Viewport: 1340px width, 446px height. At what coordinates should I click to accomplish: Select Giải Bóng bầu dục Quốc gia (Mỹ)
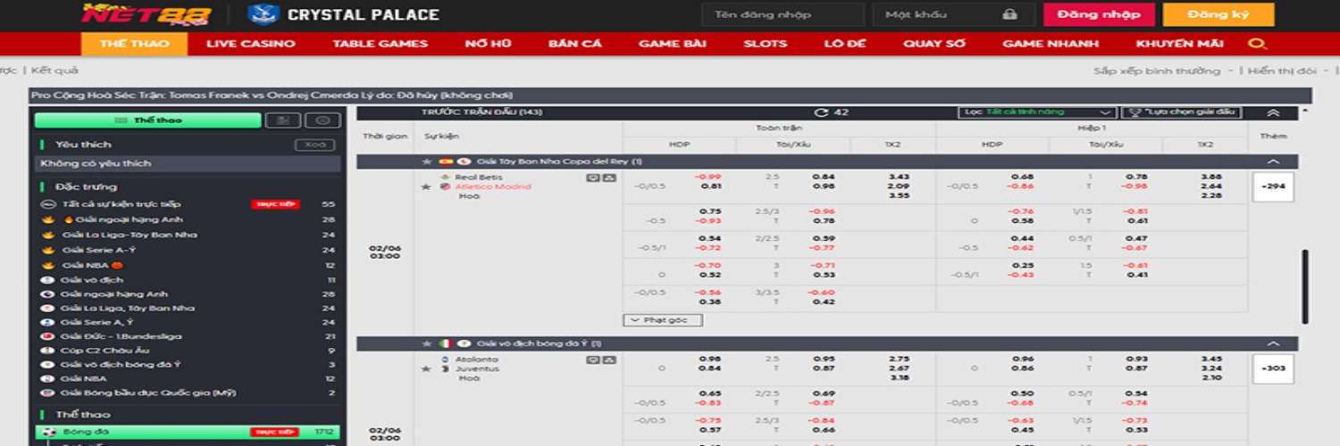point(188,392)
